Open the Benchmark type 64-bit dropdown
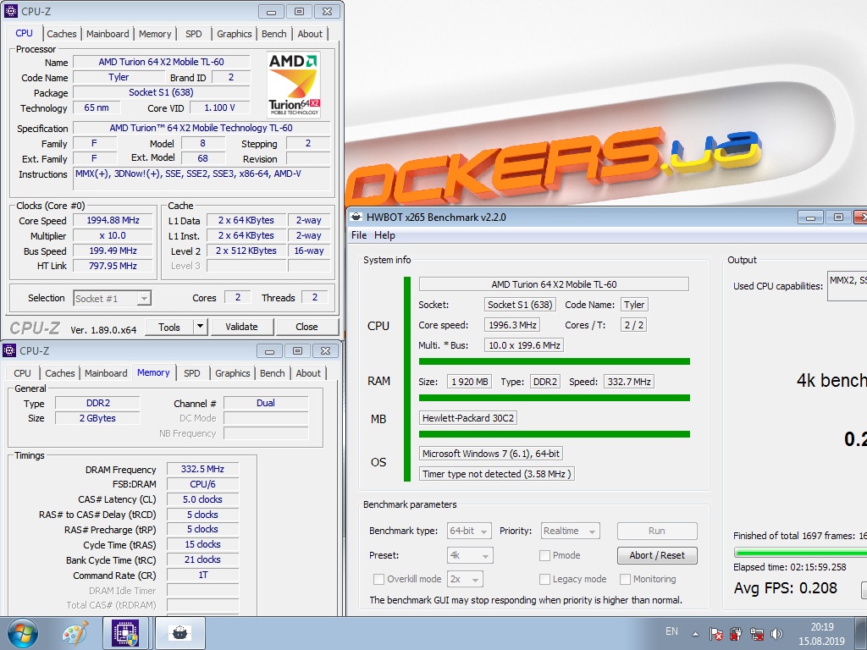The height and width of the screenshot is (650, 867). click(x=469, y=532)
